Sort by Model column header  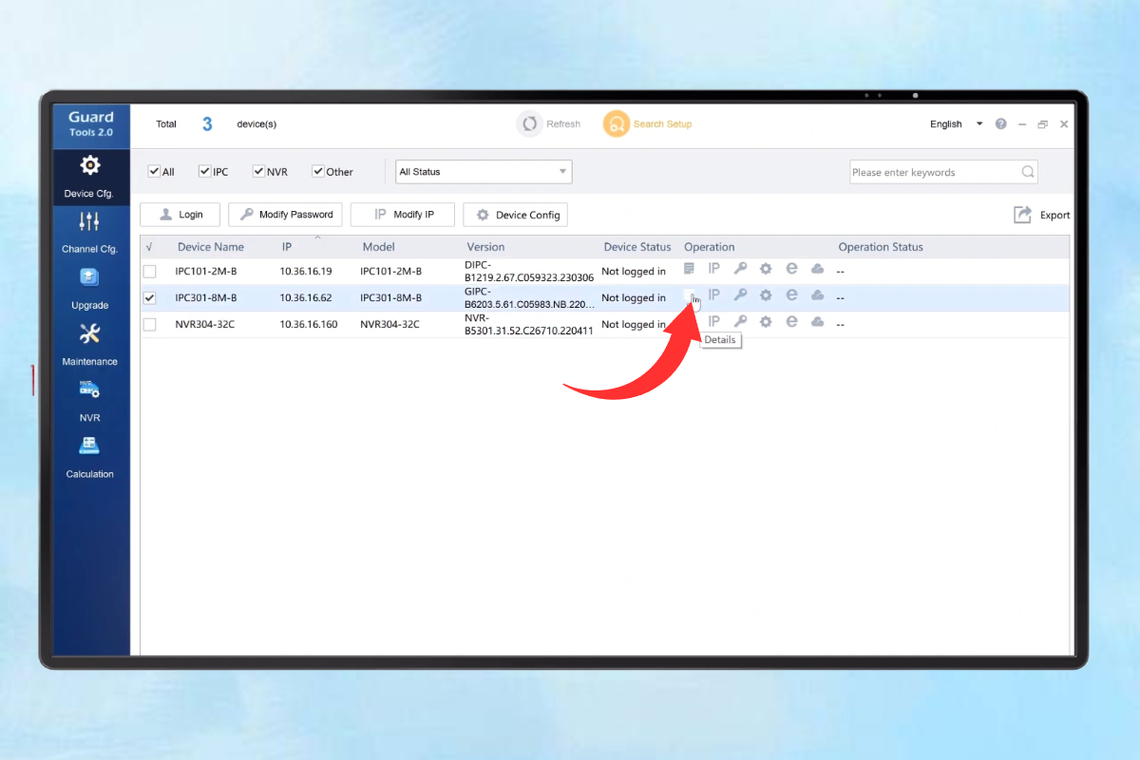tap(378, 247)
